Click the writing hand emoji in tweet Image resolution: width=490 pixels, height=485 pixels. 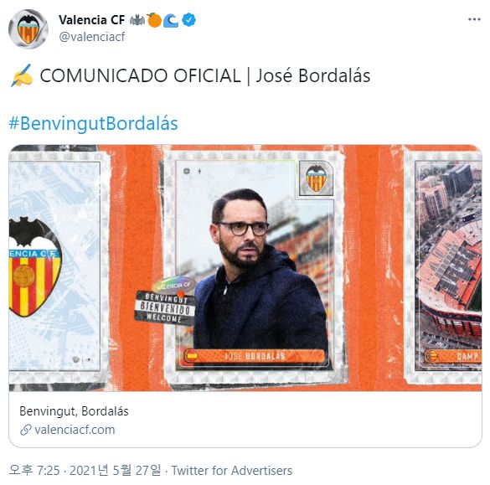[x=22, y=75]
